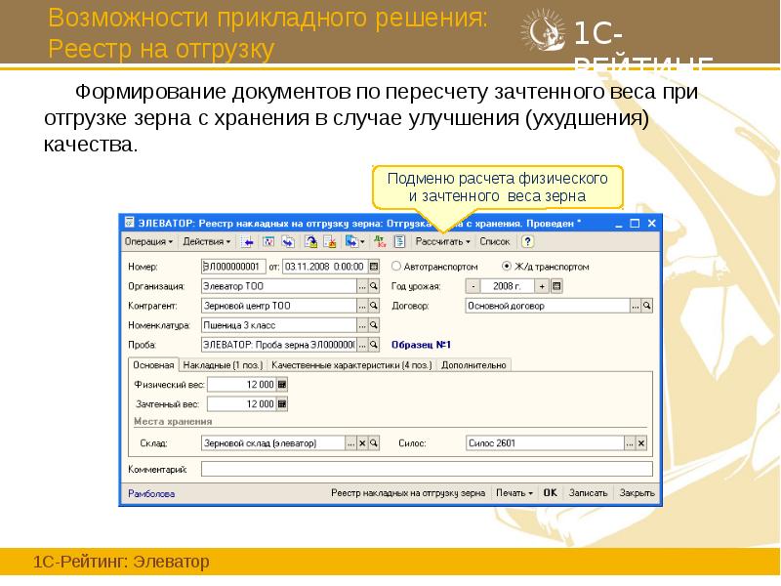Click the minus stepper beside Год урожая
Image resolution: width=781 pixels, height=586 pixels.
474,284
